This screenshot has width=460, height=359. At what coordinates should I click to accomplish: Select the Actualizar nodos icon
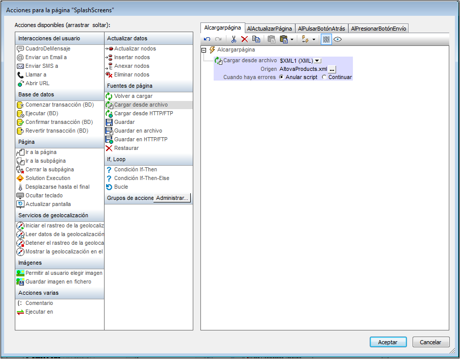pos(109,48)
